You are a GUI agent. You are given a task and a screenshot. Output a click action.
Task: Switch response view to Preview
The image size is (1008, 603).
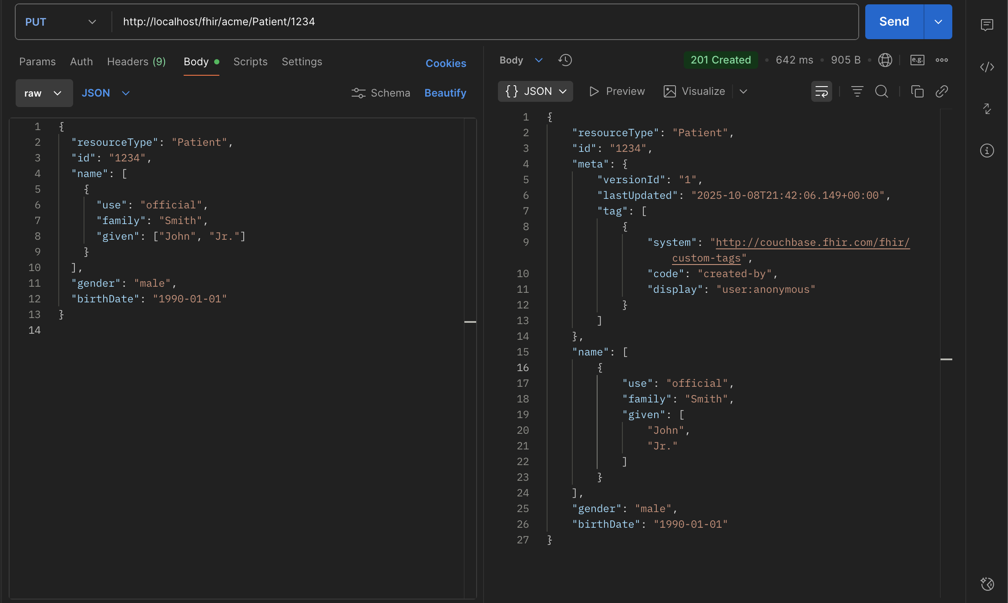617,91
